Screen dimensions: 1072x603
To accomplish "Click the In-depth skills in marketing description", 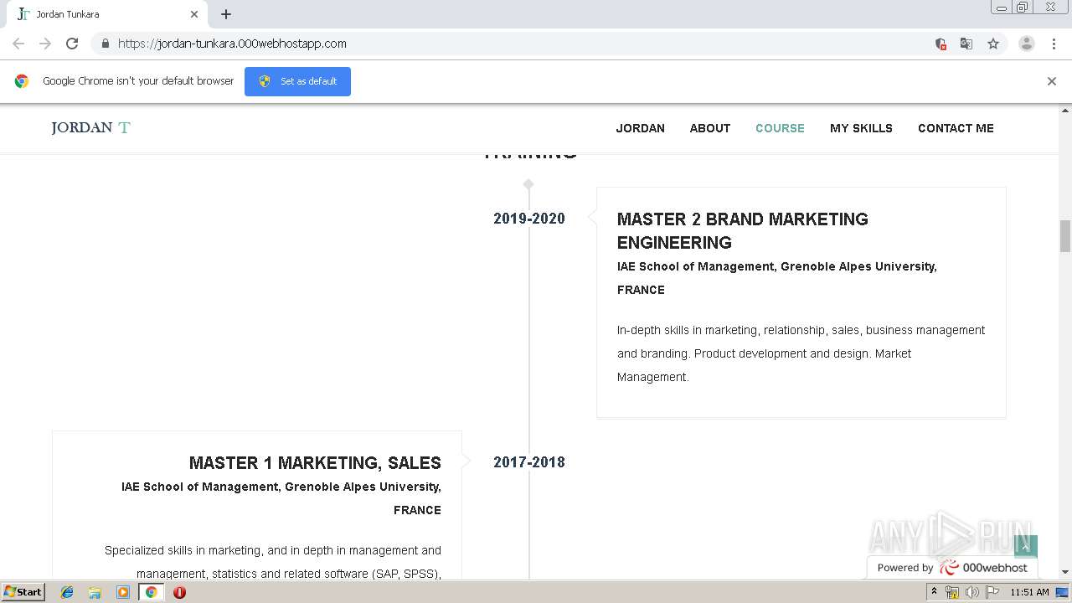I will pyautogui.click(x=801, y=353).
